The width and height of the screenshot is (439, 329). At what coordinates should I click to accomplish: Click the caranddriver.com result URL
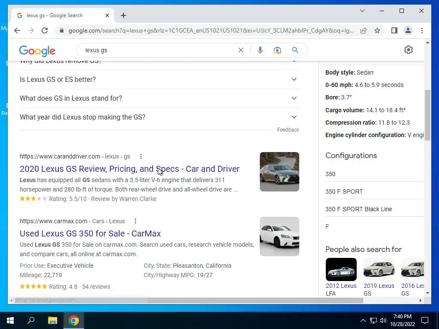click(75, 156)
